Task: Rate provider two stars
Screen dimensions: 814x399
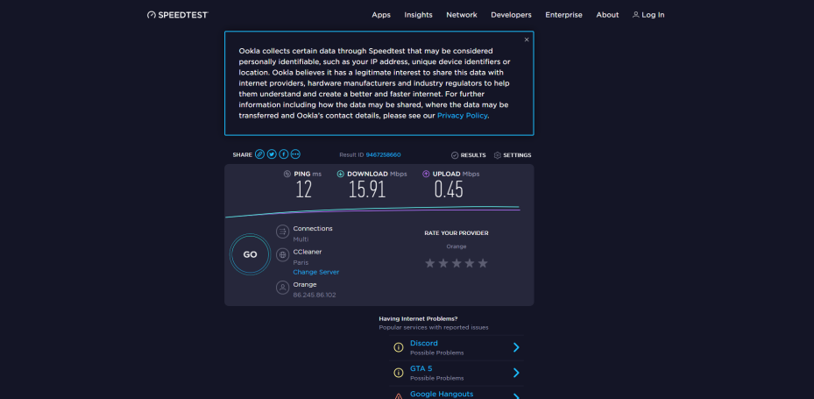Action: [x=442, y=263]
